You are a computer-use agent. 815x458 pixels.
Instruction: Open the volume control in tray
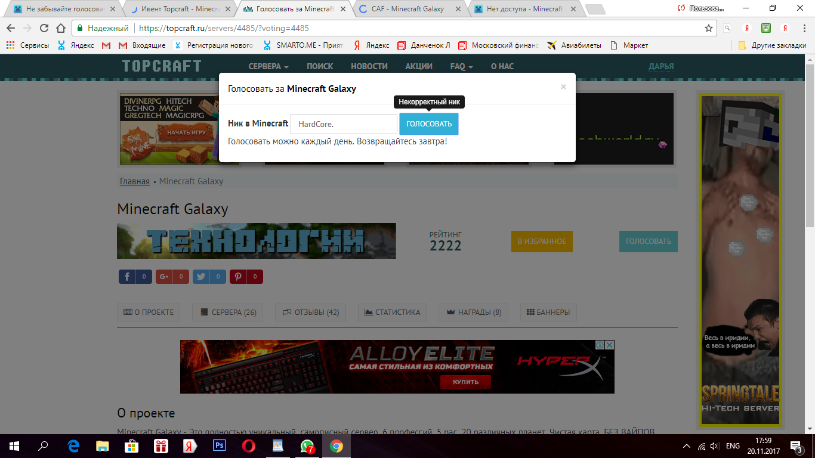pyautogui.click(x=714, y=446)
